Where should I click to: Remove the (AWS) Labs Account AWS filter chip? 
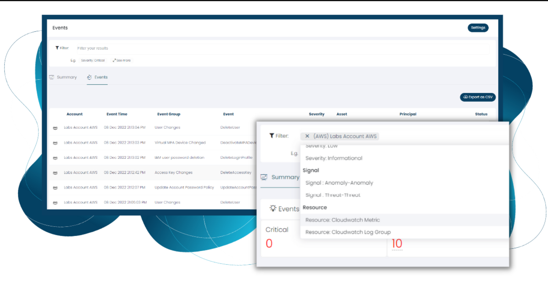307,136
